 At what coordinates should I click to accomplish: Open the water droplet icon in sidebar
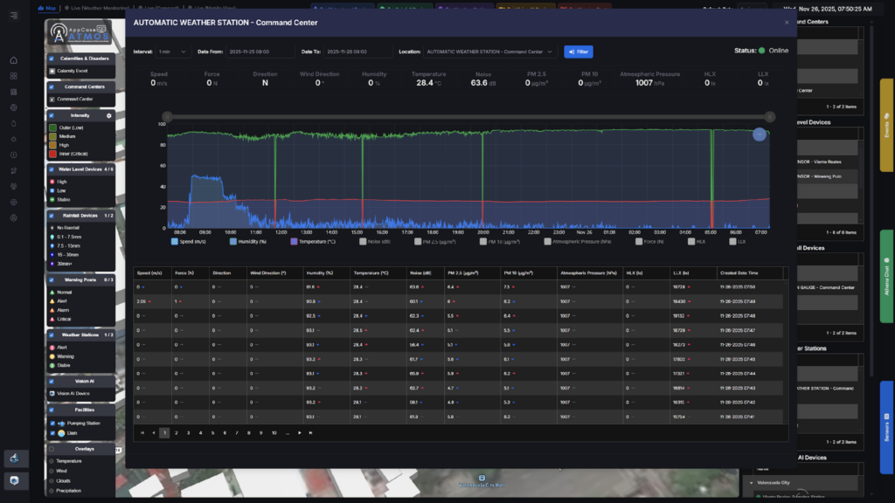pos(14,123)
